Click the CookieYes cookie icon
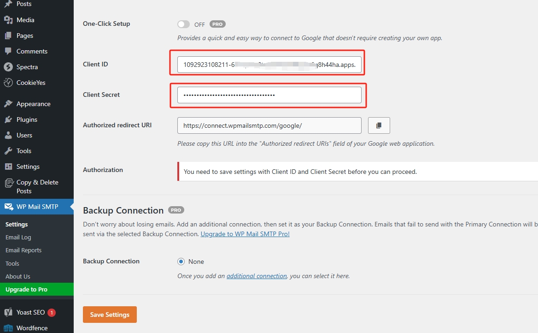Screen dimensions: 538x333 click(8, 83)
